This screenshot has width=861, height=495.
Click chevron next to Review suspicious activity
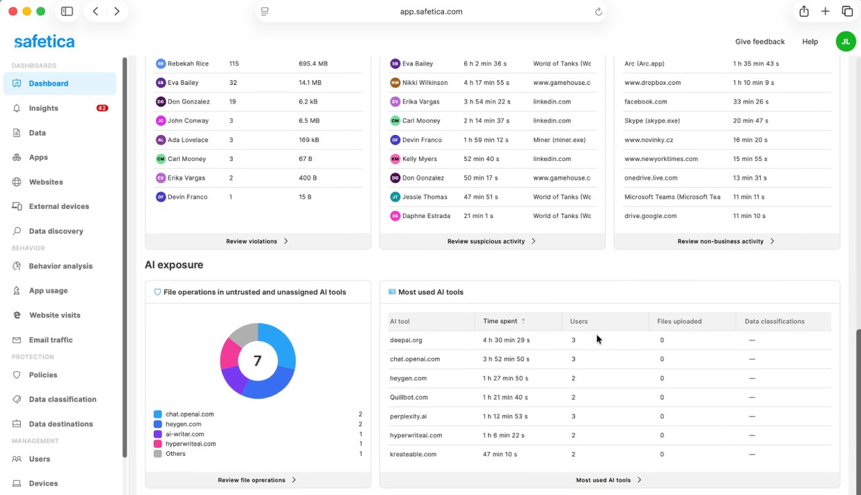point(533,242)
